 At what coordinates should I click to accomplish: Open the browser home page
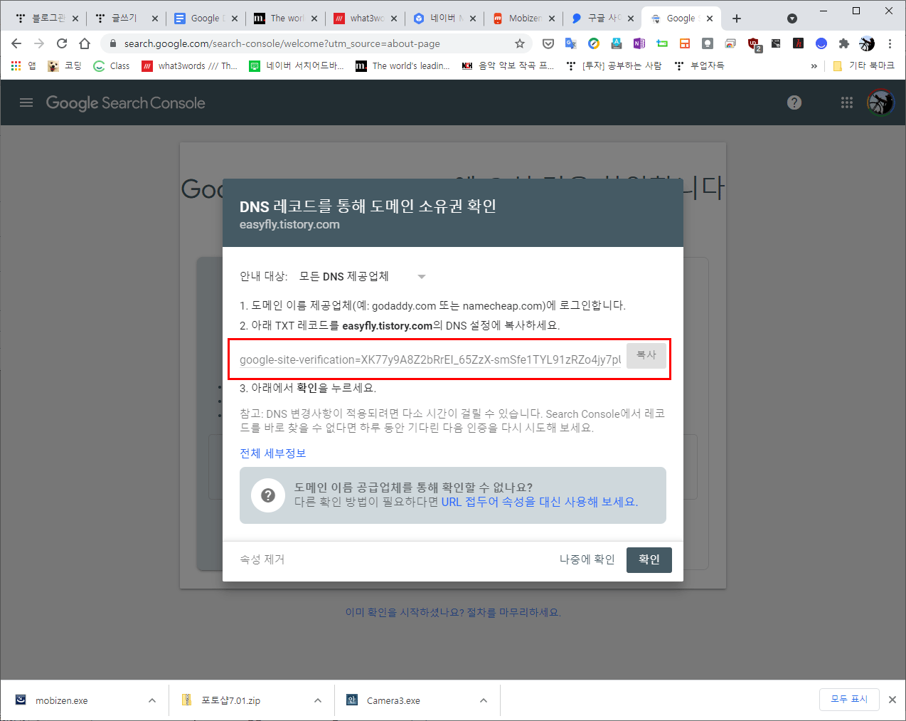(x=85, y=43)
